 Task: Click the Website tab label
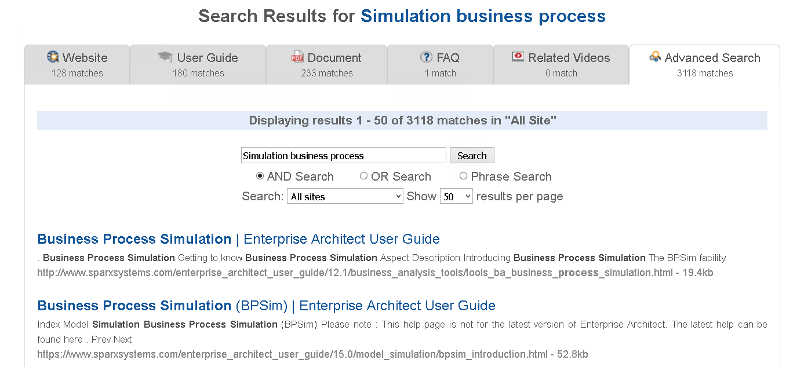click(x=85, y=58)
